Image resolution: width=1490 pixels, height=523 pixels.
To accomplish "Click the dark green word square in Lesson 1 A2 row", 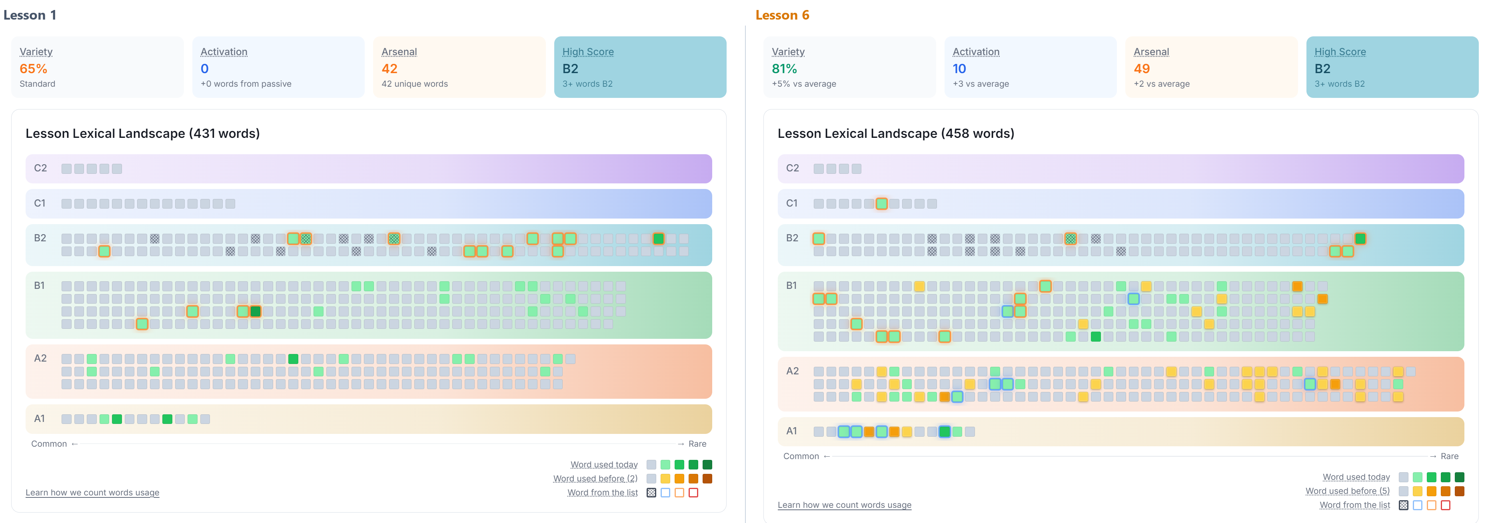I will pyautogui.click(x=293, y=359).
